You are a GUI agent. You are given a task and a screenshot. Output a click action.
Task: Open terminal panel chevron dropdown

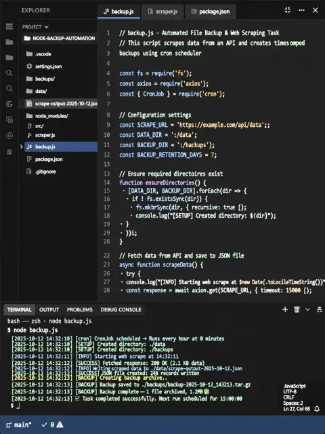[x=307, y=309]
